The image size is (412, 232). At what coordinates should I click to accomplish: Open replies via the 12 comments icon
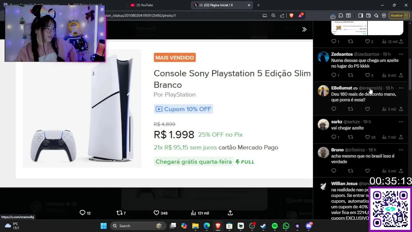[85, 213]
